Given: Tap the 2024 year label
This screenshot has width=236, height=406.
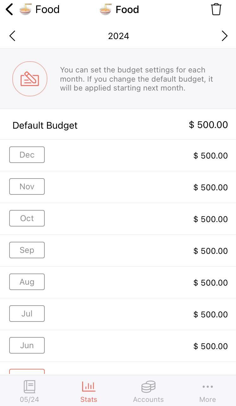Looking at the screenshot, I should tap(118, 36).
